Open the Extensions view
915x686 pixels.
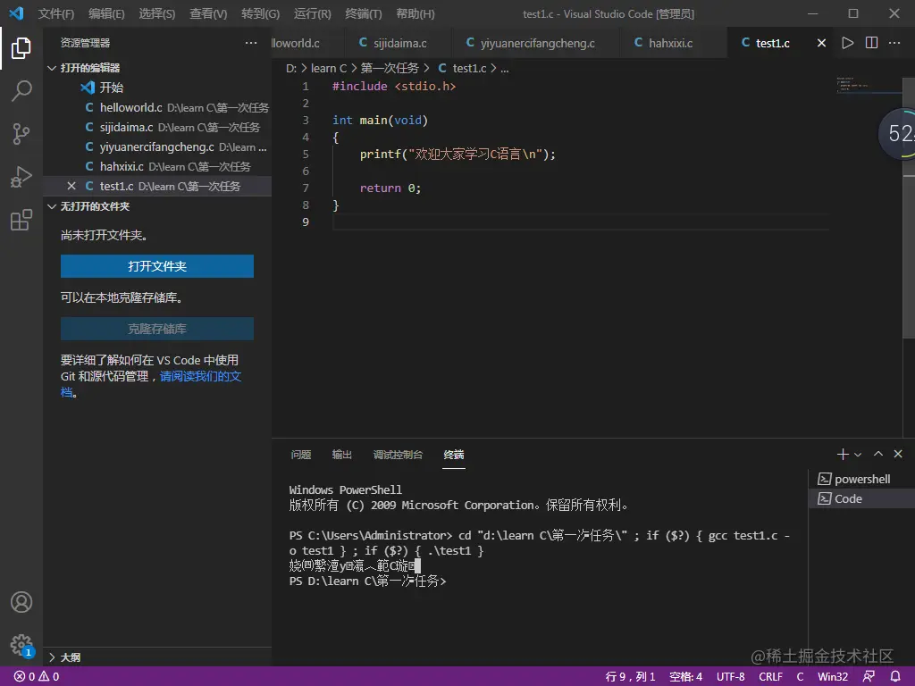click(x=21, y=220)
